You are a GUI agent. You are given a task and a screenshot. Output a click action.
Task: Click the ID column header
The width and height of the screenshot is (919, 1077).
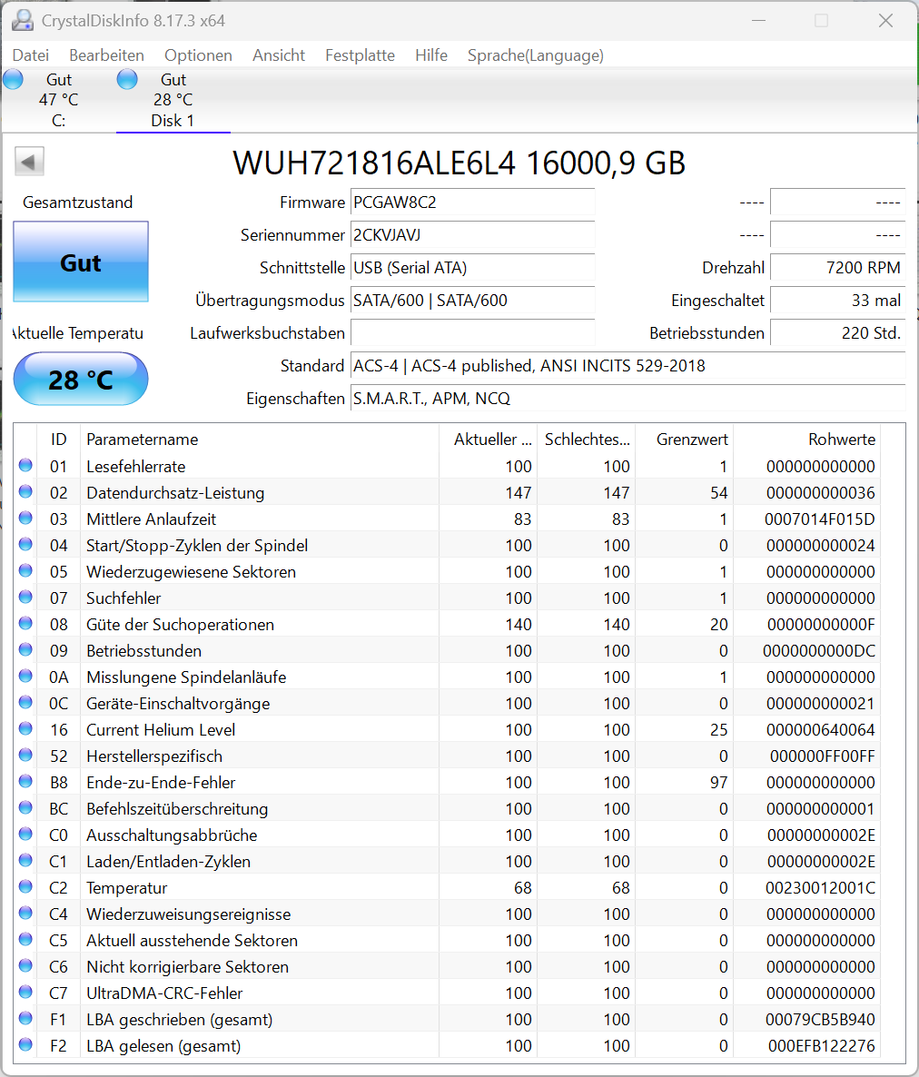pos(59,440)
